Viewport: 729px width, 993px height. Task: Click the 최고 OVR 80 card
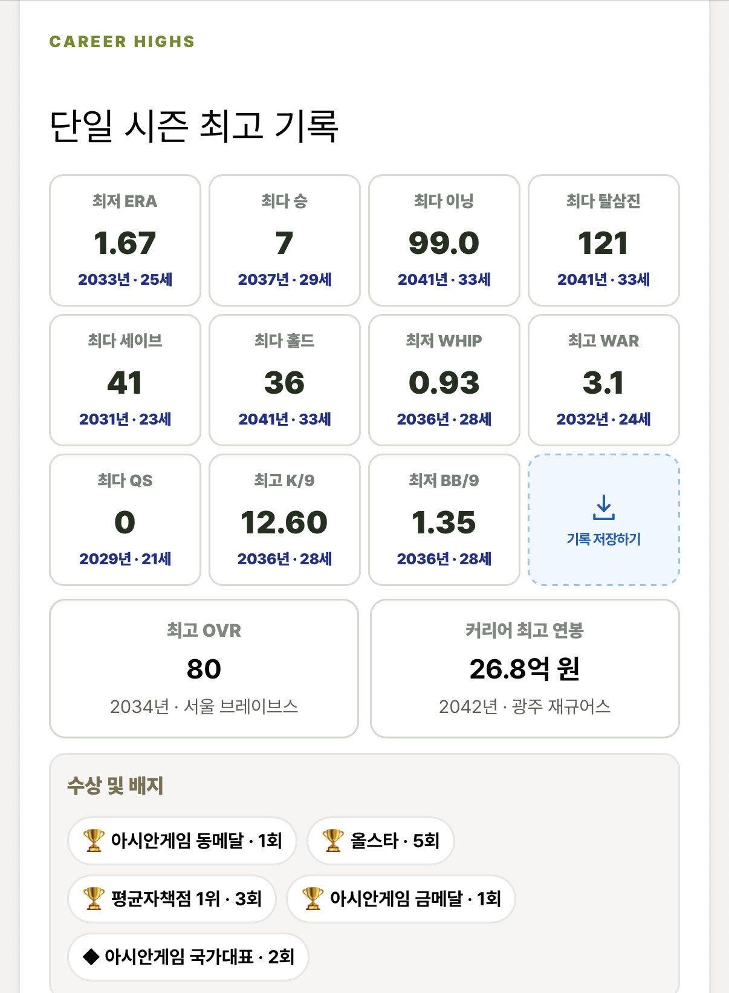click(x=204, y=669)
